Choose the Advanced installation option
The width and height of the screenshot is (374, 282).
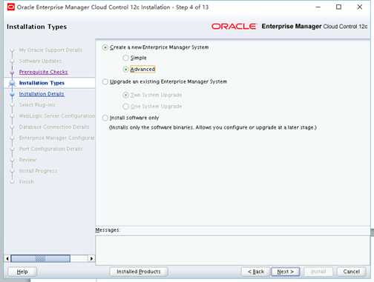(125, 70)
